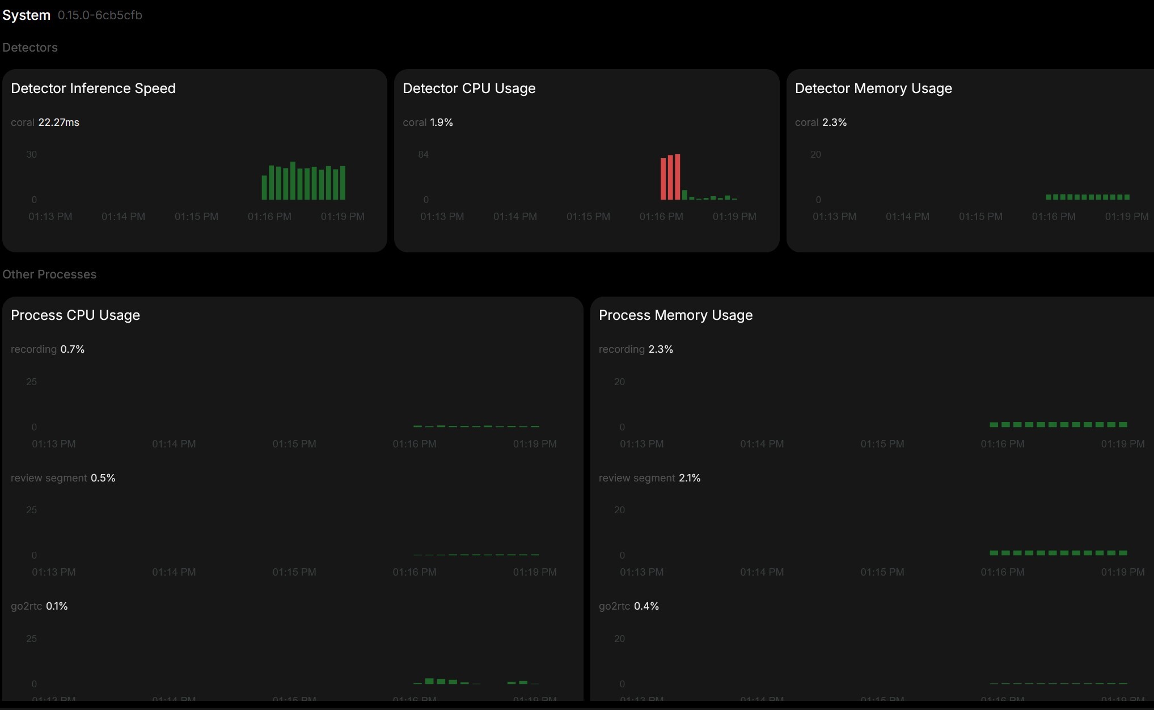The height and width of the screenshot is (710, 1154).
Task: Click the Other Processes section label
Action: point(49,274)
